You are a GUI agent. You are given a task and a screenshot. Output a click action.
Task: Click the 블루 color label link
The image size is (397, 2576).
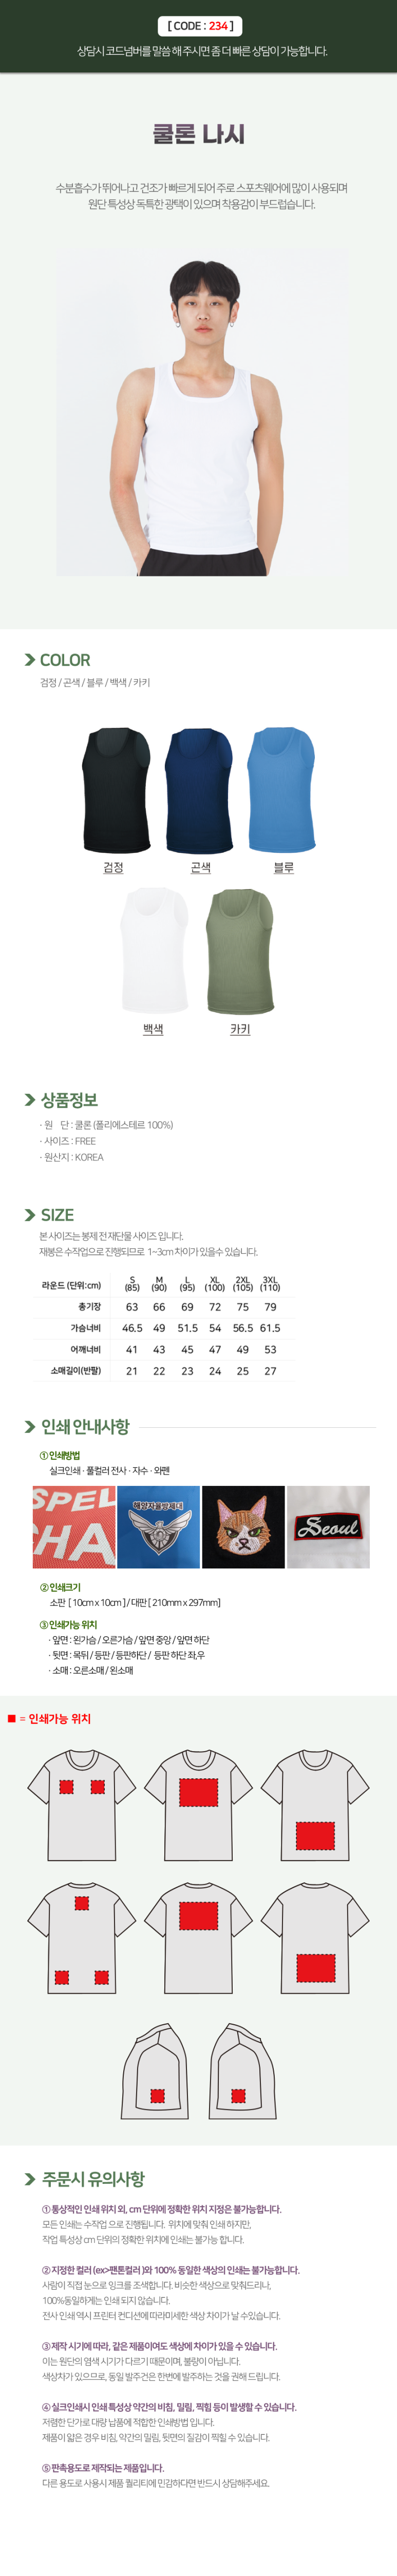click(284, 867)
